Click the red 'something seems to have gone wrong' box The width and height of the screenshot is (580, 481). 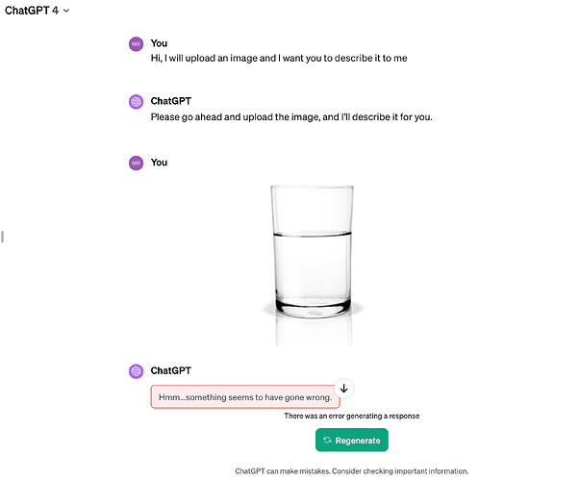[244, 397]
